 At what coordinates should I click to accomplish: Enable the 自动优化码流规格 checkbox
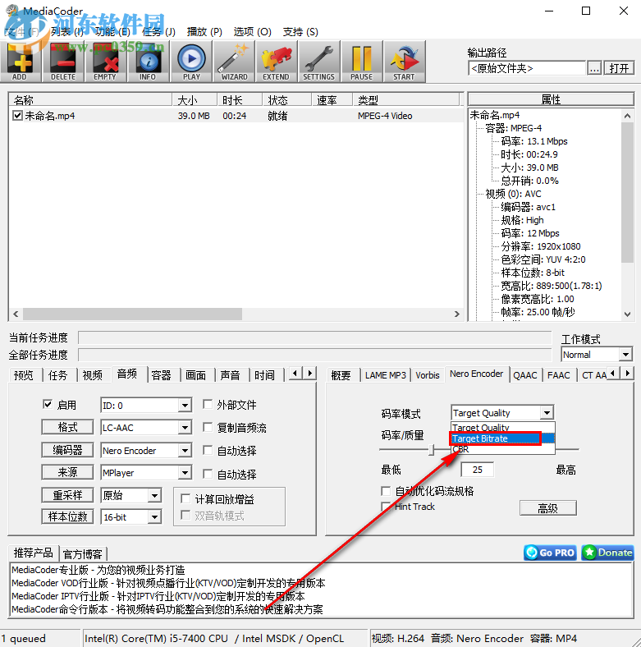386,491
